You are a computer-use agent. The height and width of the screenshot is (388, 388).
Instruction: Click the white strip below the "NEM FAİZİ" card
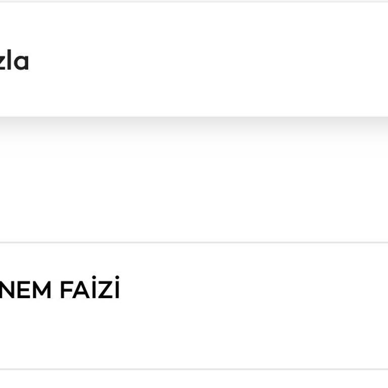click(x=194, y=379)
